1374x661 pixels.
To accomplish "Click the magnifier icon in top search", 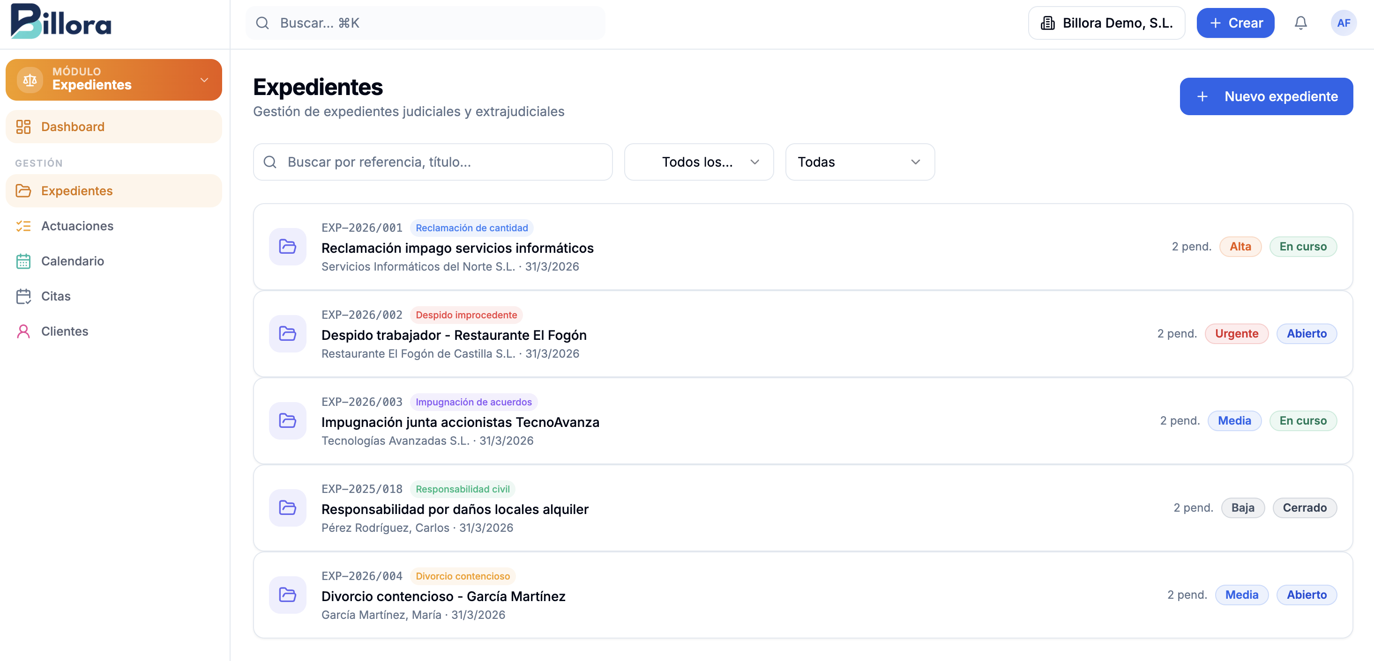I will 262,23.
